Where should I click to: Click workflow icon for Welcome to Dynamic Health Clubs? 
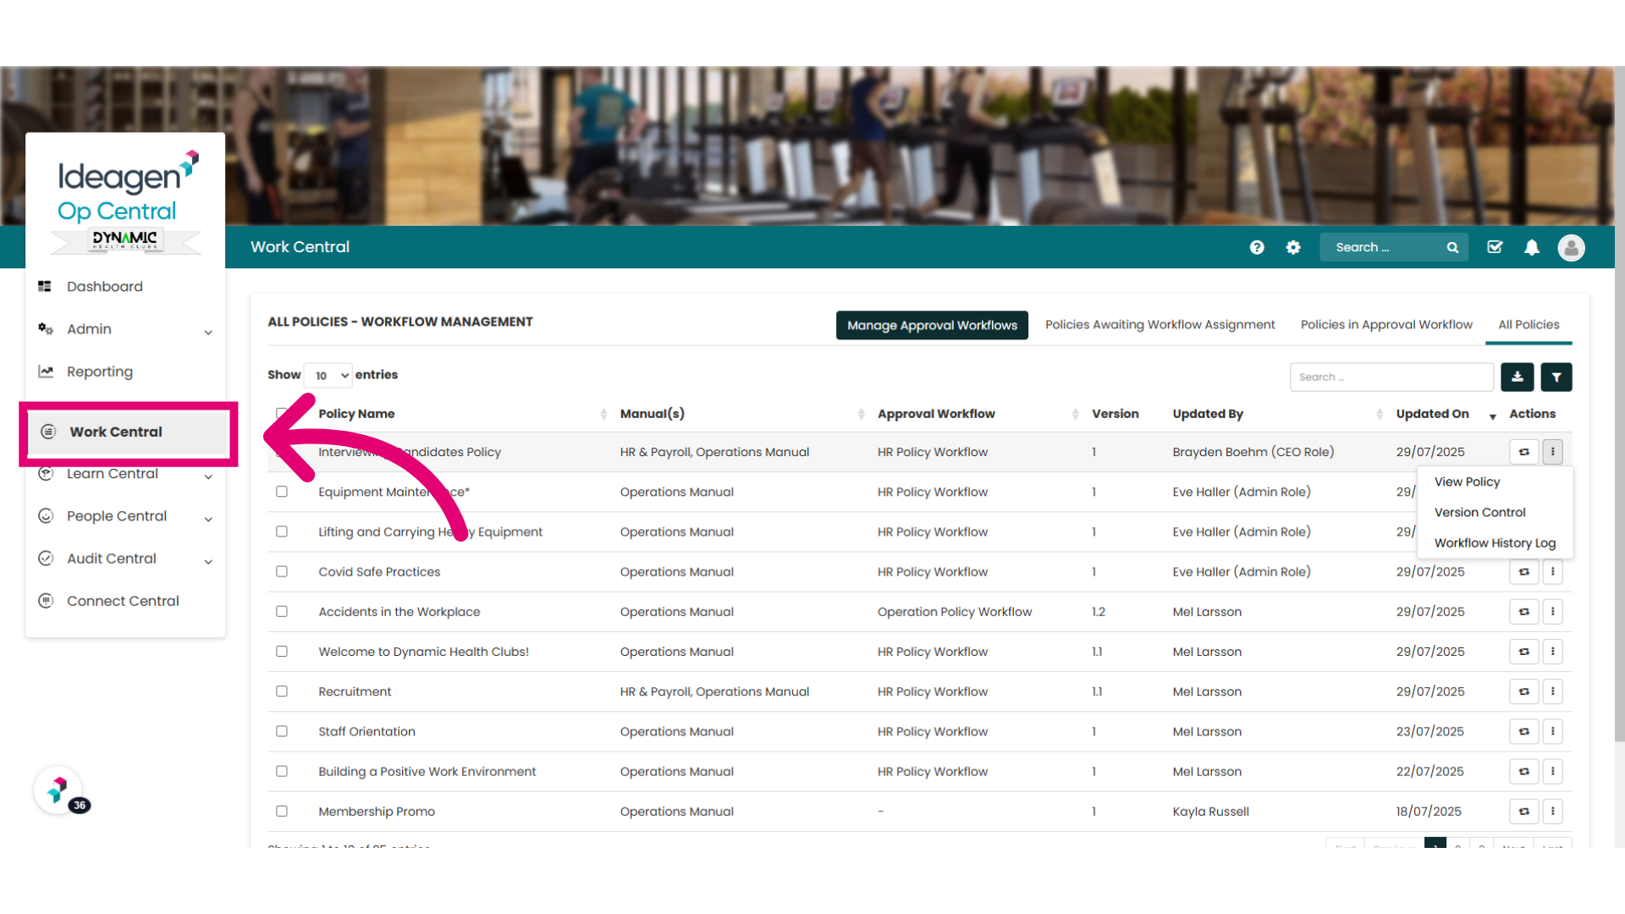pyautogui.click(x=1523, y=652)
